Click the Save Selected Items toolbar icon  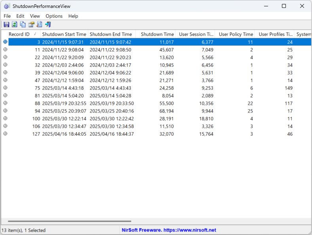[x=6, y=25]
